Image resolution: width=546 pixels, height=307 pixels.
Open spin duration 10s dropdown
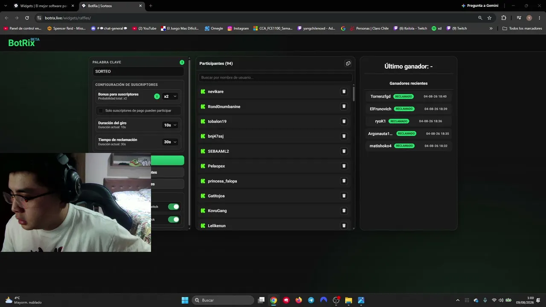[170, 125]
